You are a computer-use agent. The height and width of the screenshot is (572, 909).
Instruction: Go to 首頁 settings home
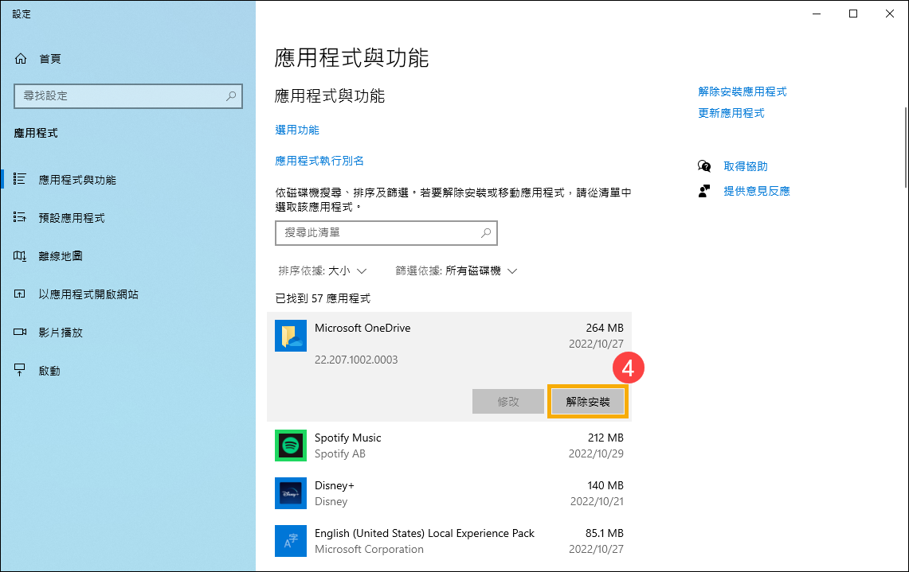click(x=128, y=59)
